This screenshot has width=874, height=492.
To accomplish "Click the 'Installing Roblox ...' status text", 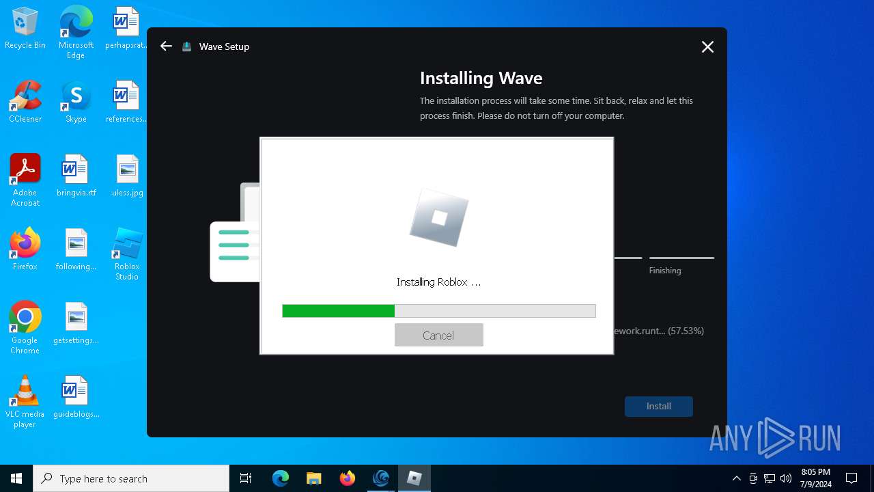I will (x=438, y=282).
